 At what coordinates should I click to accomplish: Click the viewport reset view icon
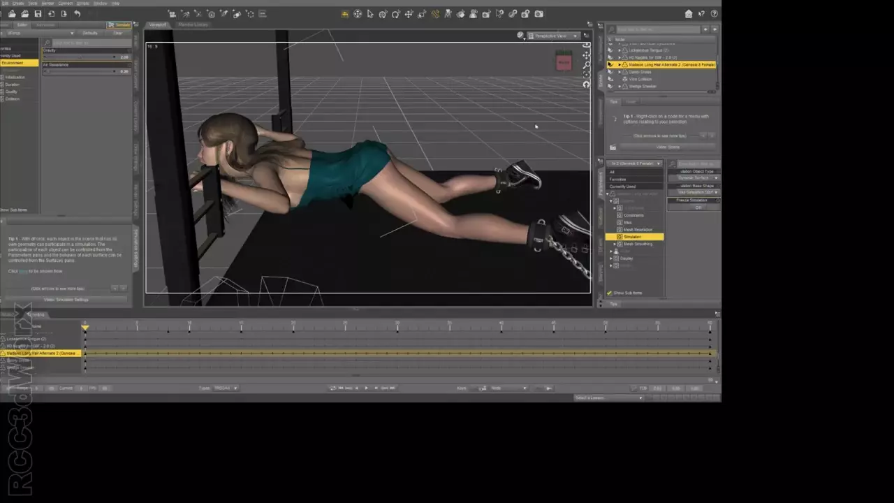pos(587,85)
